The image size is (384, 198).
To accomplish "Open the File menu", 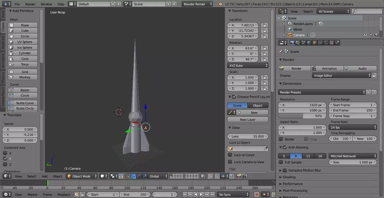I will click(17, 4).
